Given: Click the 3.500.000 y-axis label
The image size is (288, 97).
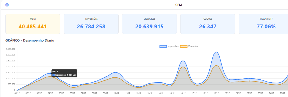Looking at the screenshot, I should click(11, 49).
